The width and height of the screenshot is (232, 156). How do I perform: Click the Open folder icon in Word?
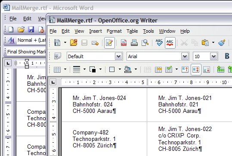point(21,29)
